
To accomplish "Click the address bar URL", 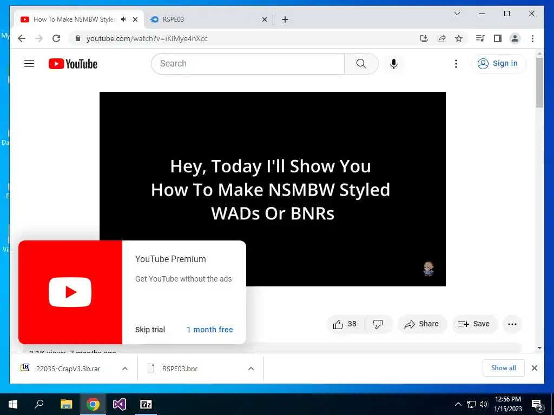I will [147, 38].
